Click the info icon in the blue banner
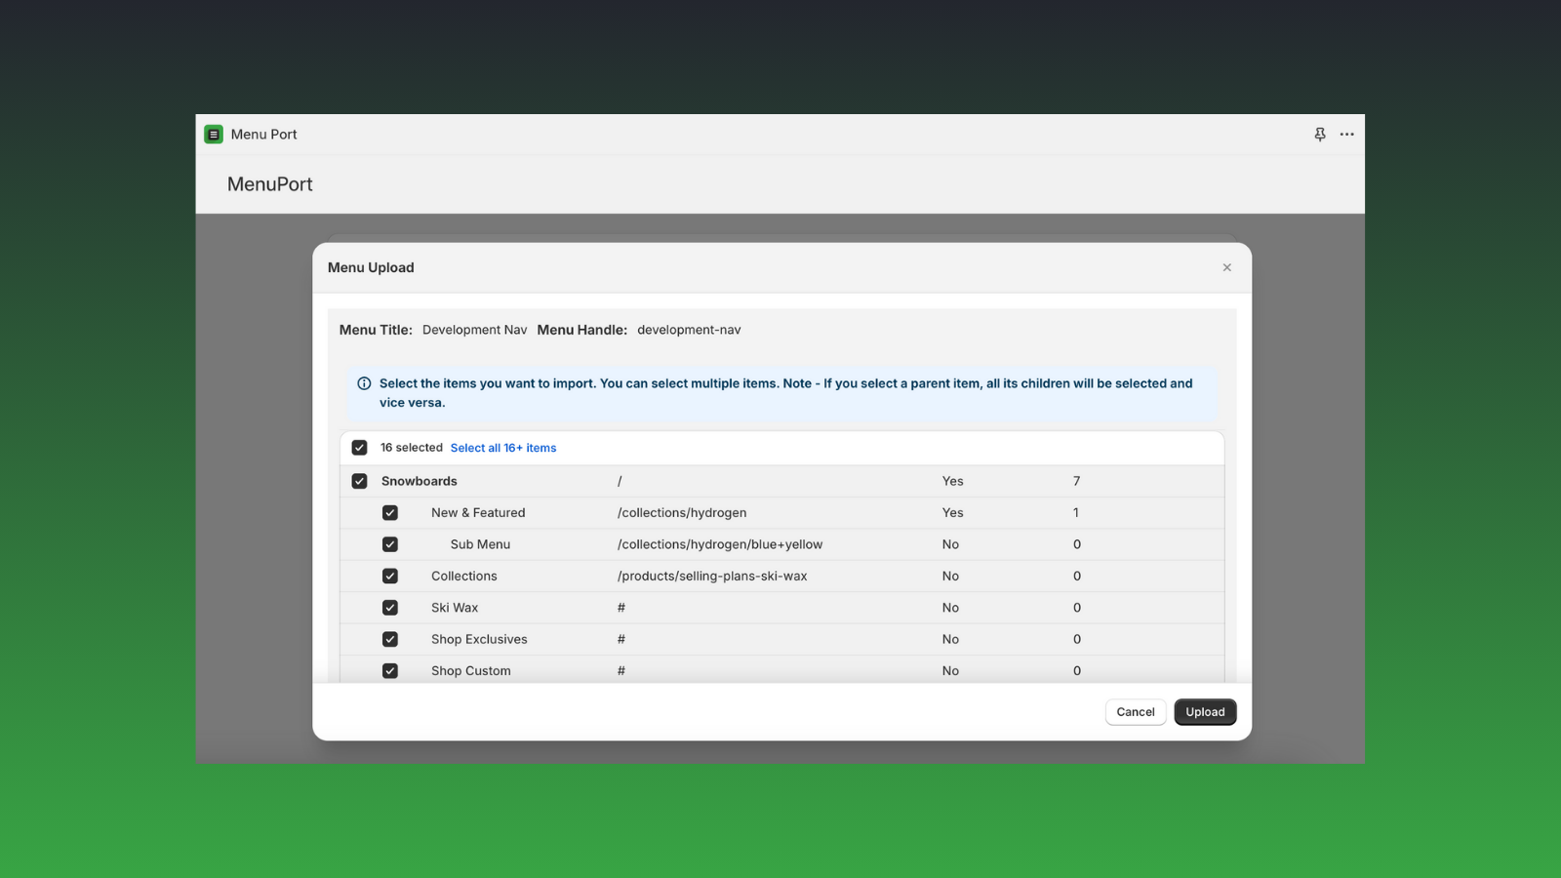1561x878 pixels. (364, 383)
